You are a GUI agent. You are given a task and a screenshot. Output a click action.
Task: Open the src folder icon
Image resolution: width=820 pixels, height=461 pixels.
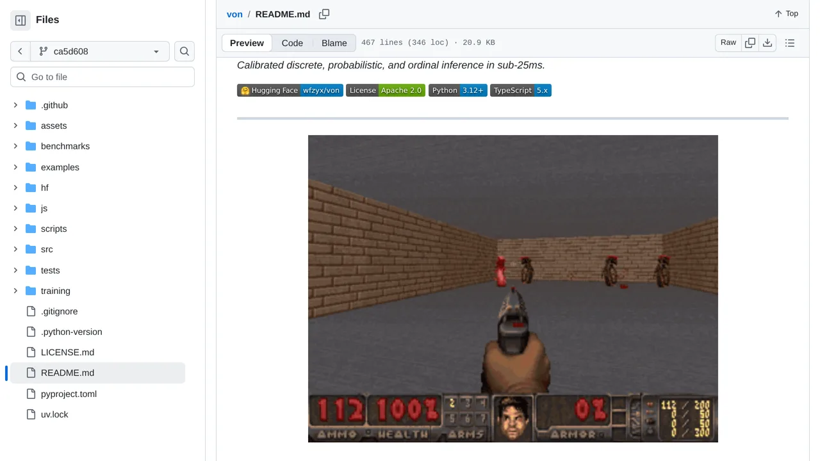(x=31, y=249)
